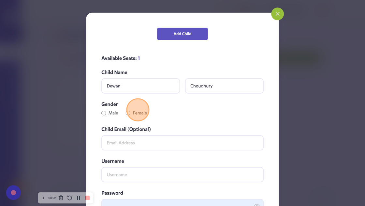Toggle password visibility eye icon
365x206 pixels.
256,205
